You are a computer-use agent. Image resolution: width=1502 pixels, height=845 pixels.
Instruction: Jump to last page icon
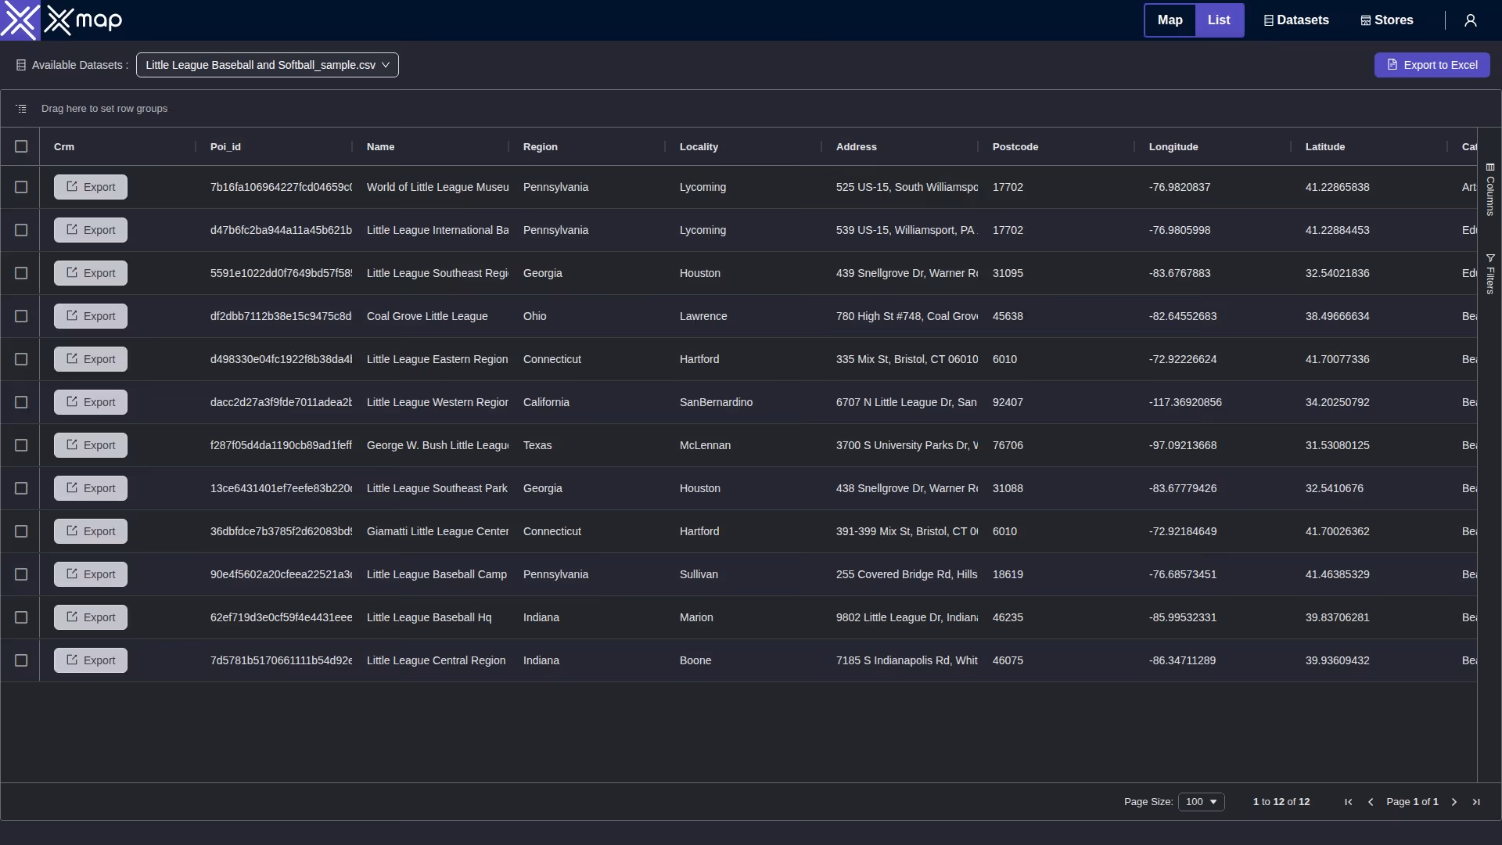point(1476,802)
